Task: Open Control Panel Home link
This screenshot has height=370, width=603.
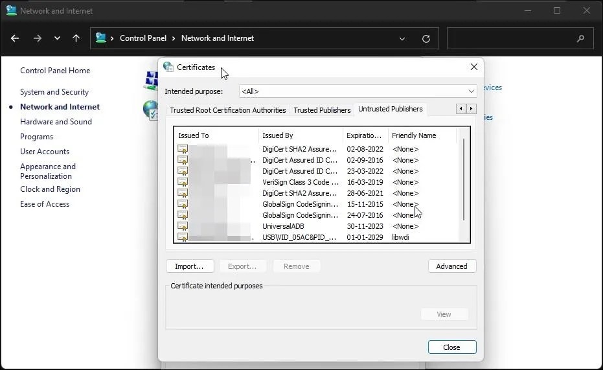Action: [55, 71]
